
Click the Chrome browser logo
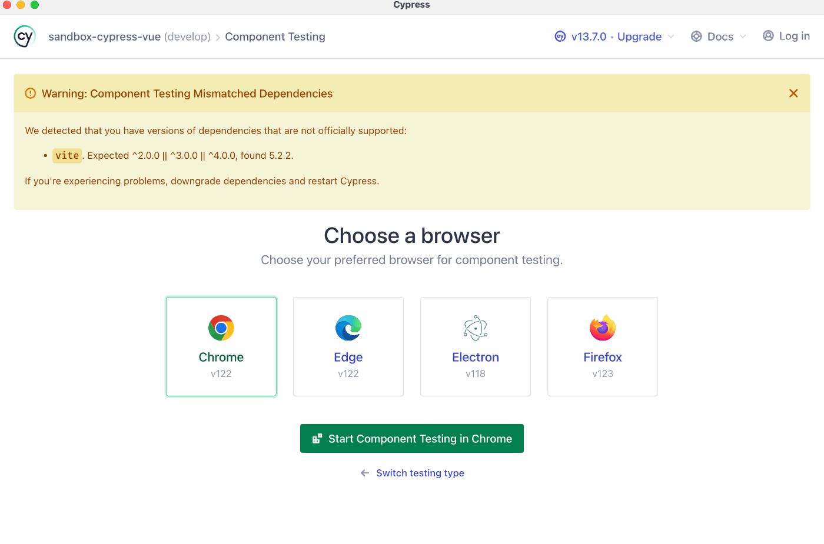(x=221, y=328)
